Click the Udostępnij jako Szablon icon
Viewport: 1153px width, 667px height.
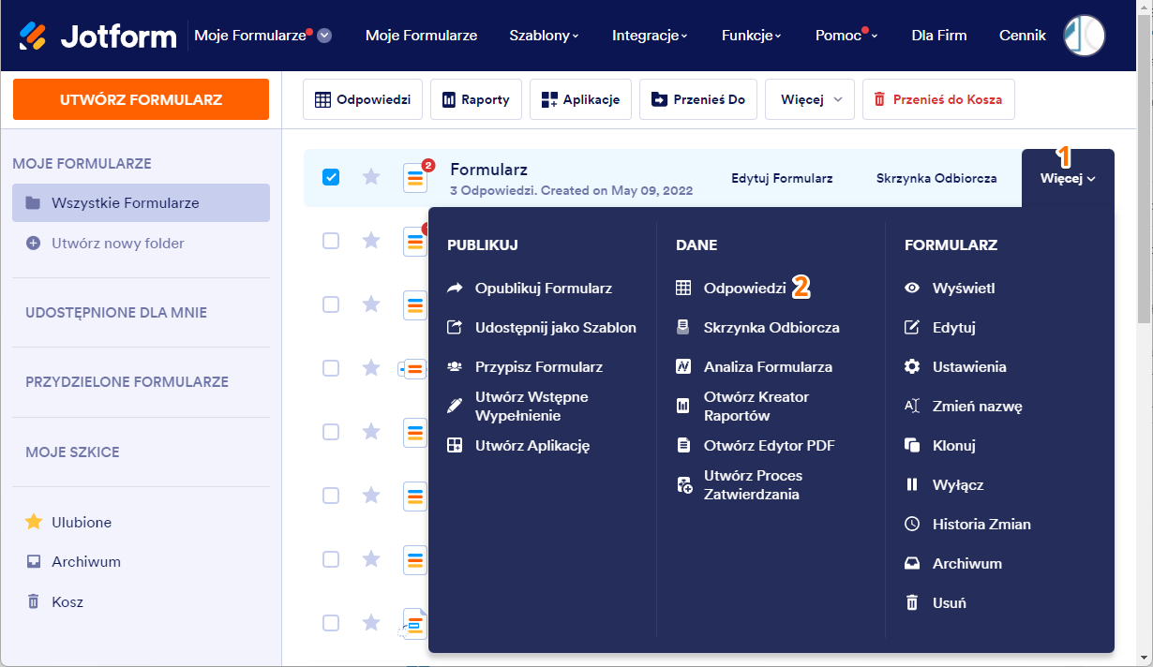click(455, 328)
